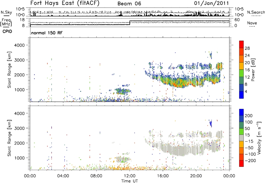Click the '100' value on Velocity colorbar
Viewport: 265px width, 183px height.
coord(249,122)
